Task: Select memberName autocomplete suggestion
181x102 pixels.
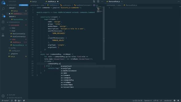Action: pos(88,85)
